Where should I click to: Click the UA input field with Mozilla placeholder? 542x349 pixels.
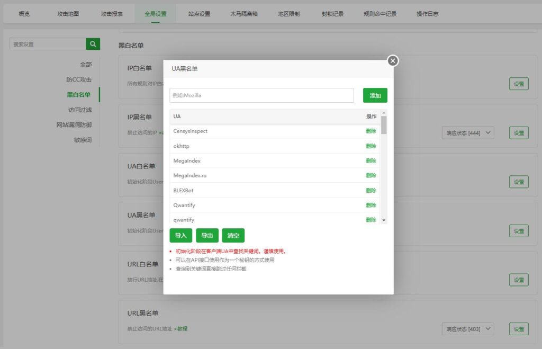click(x=261, y=95)
